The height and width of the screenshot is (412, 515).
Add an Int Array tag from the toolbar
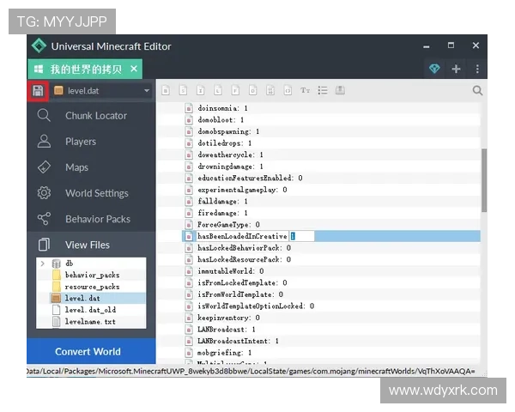coord(288,90)
